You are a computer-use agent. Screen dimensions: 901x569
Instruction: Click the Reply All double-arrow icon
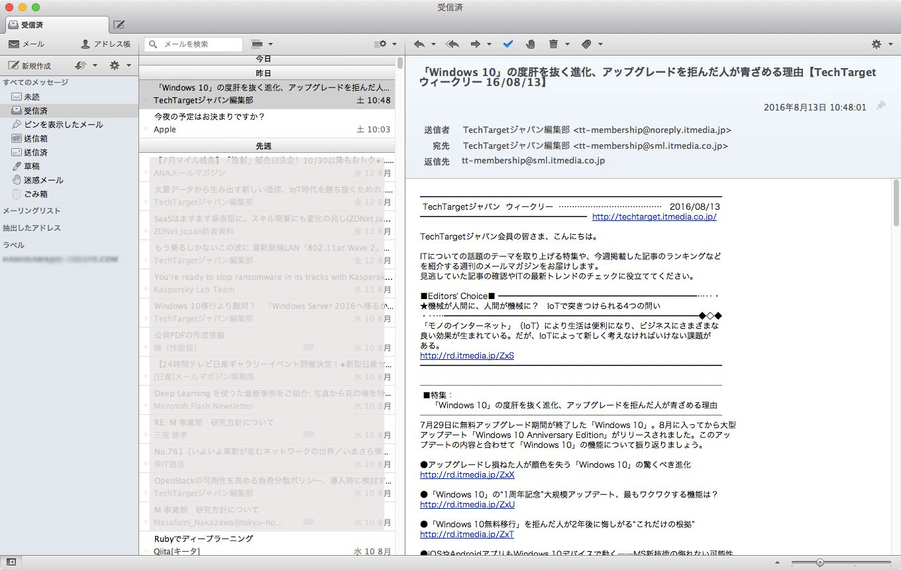coord(453,44)
